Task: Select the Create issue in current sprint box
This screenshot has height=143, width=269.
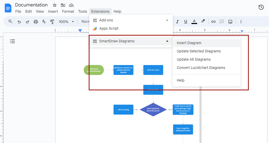Action: pos(183,109)
